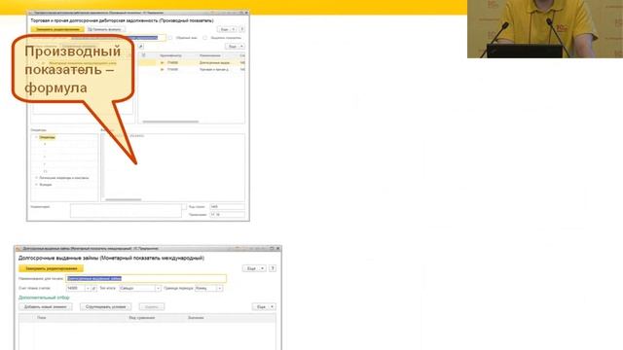Click horizontal scrollbar of formula area

click(x=124, y=199)
